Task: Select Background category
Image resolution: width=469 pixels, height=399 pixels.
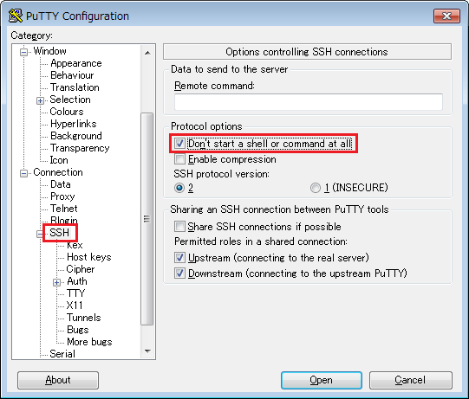Action: (76, 136)
